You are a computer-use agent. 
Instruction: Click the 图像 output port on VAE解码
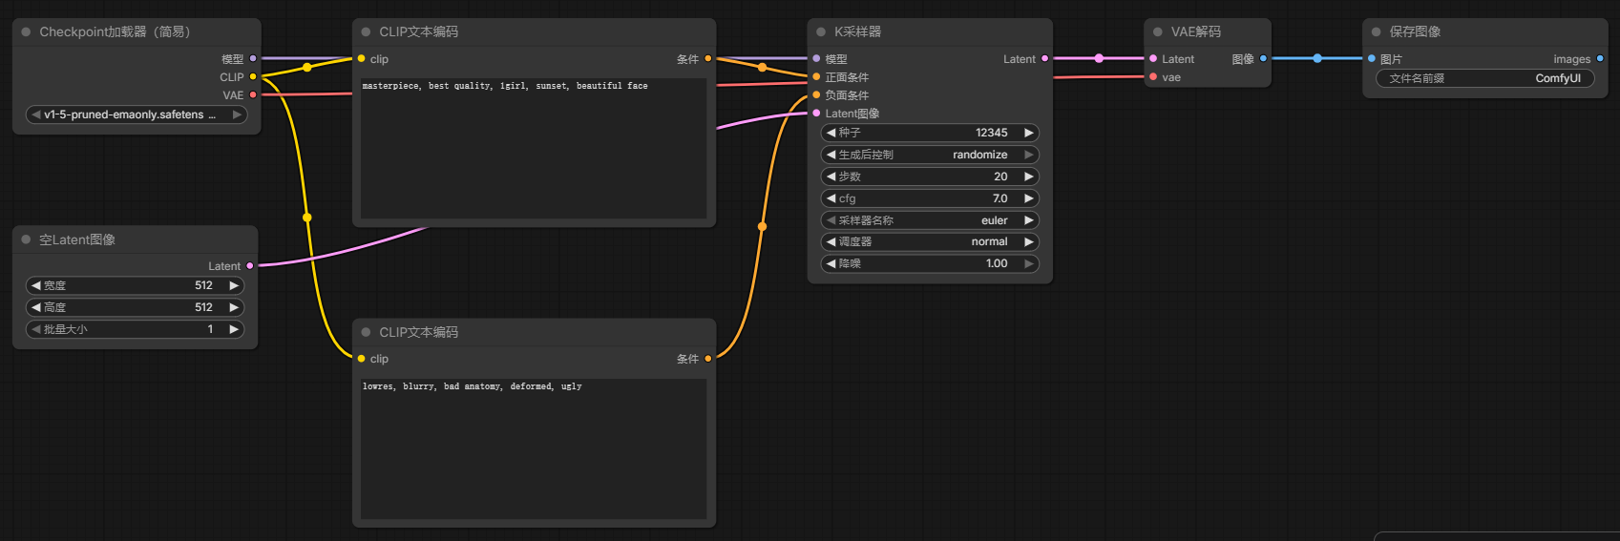click(1263, 58)
